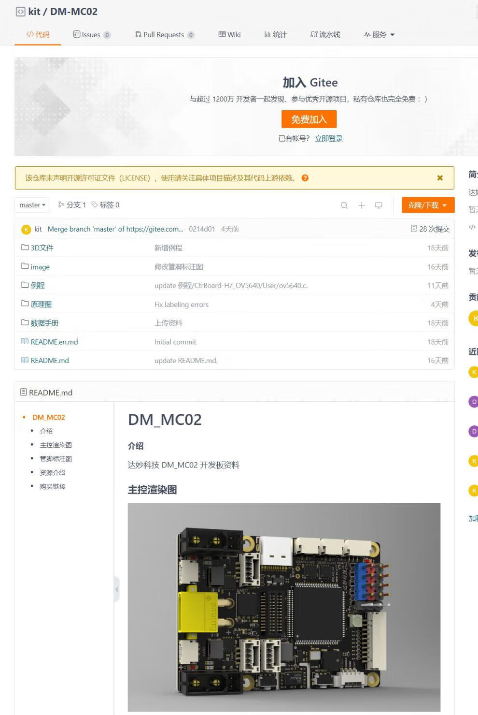The image size is (478, 715).
Task: Open the Fix labeling errors commit message
Action: pyautogui.click(x=182, y=305)
